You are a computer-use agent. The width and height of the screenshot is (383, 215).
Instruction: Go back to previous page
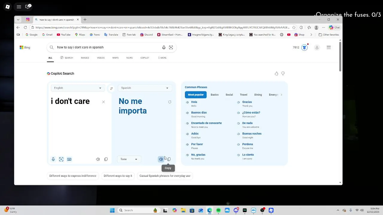click(x=18, y=27)
